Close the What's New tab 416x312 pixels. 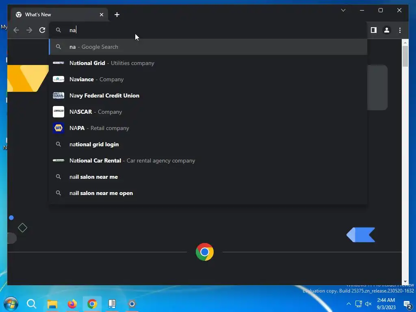point(101,15)
